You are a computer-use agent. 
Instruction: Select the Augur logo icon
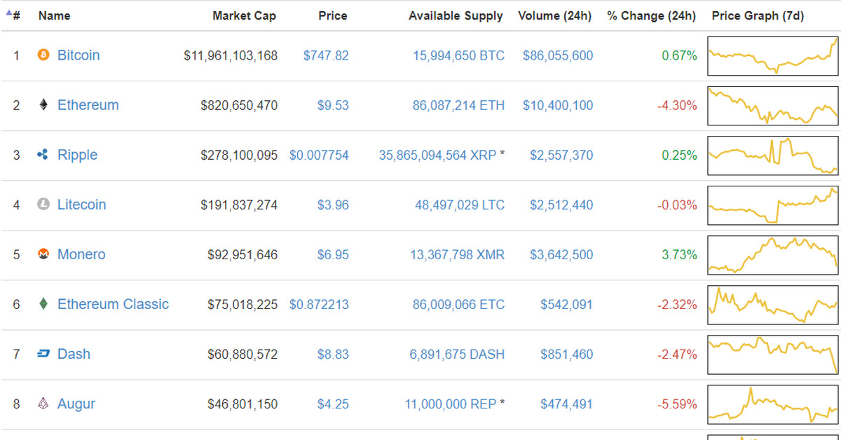43,404
